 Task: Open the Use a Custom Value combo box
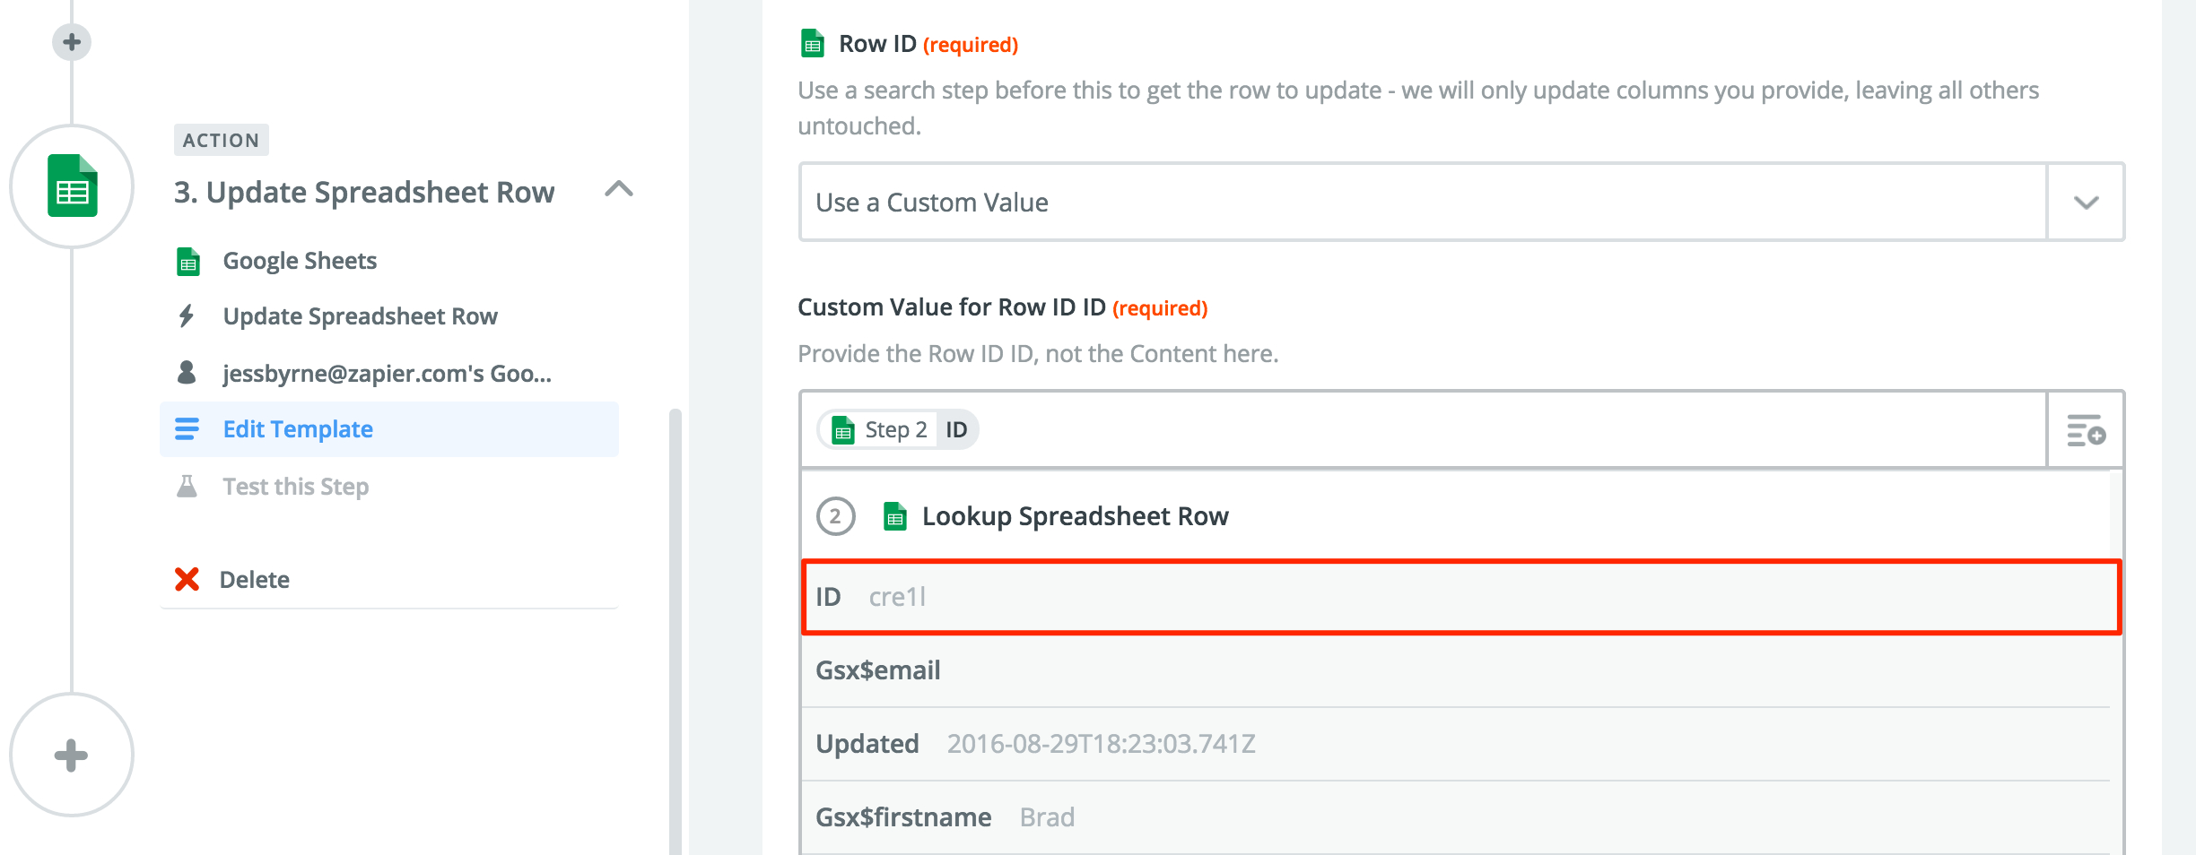point(1422,203)
